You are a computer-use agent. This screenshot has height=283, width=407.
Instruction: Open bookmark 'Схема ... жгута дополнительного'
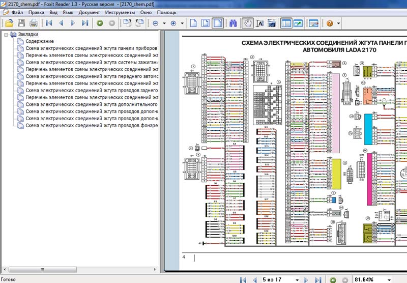tap(92, 104)
